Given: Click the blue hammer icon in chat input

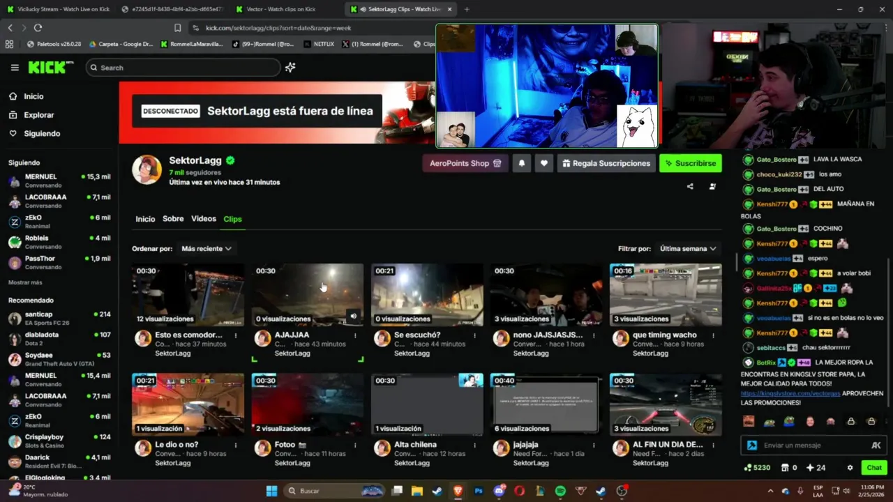Looking at the screenshot, I should point(751,445).
